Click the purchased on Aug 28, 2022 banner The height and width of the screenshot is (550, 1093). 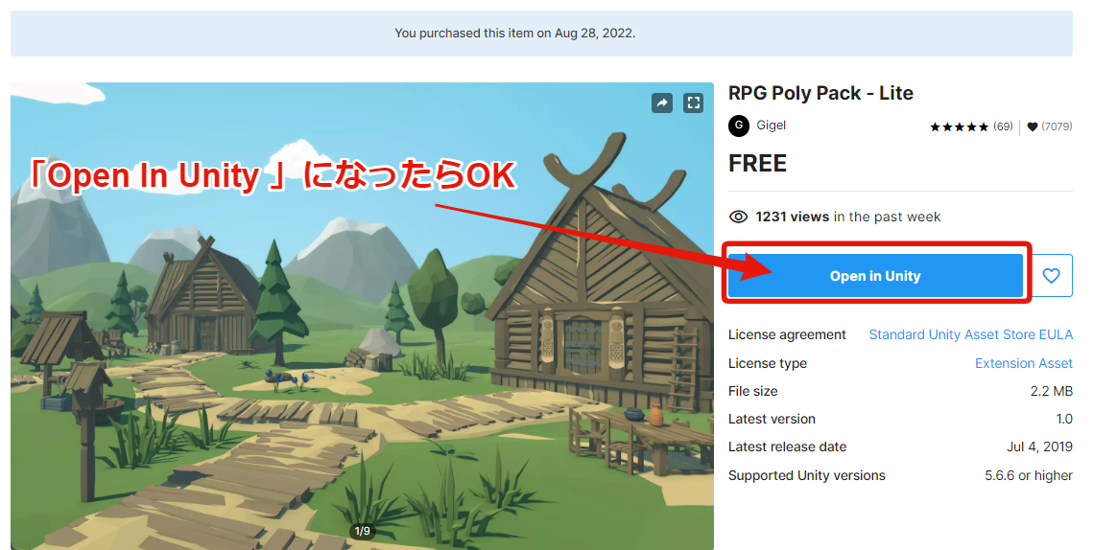541,34
